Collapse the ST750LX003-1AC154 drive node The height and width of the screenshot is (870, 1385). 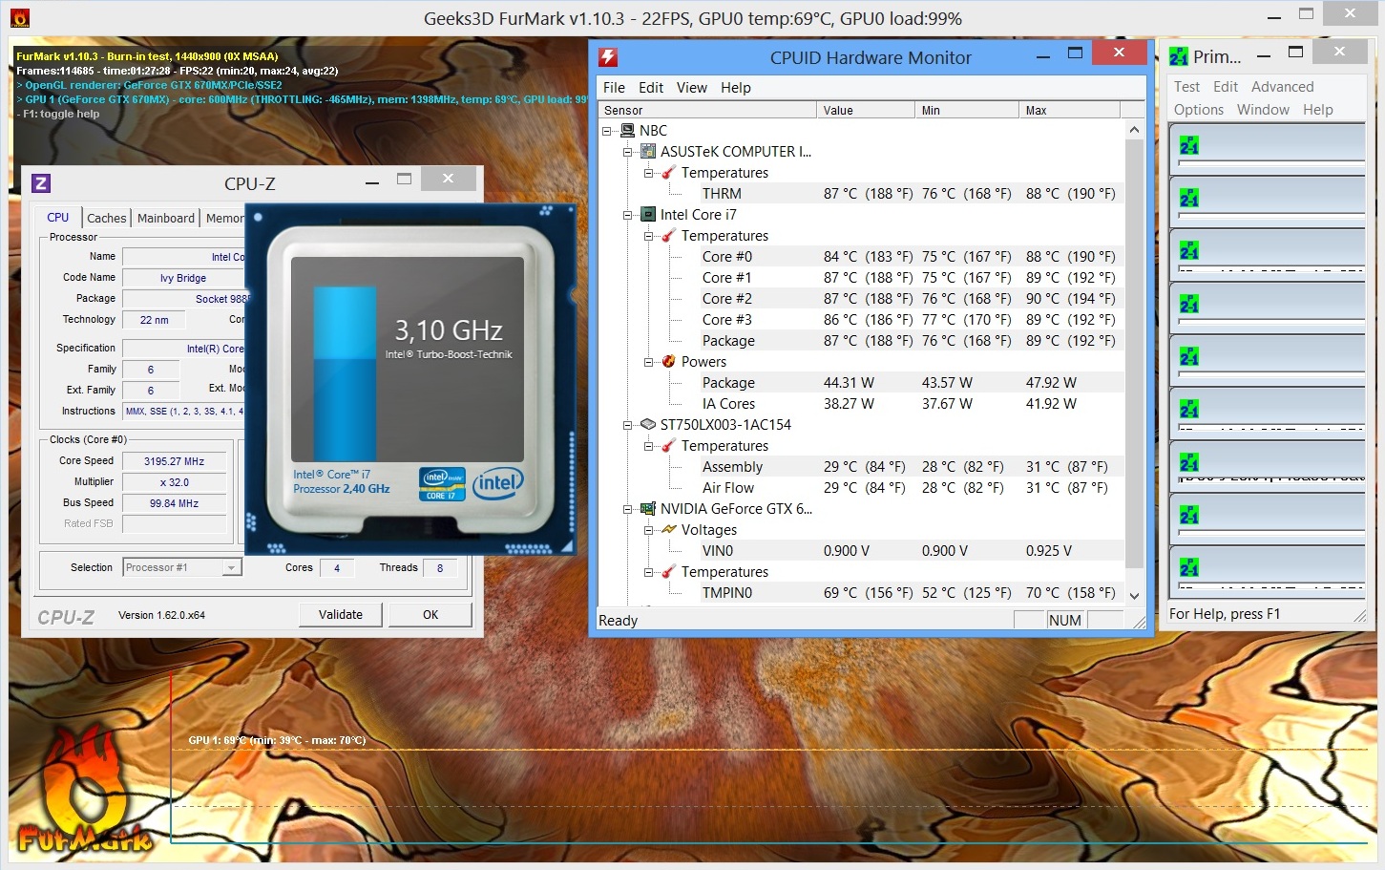[x=627, y=425]
